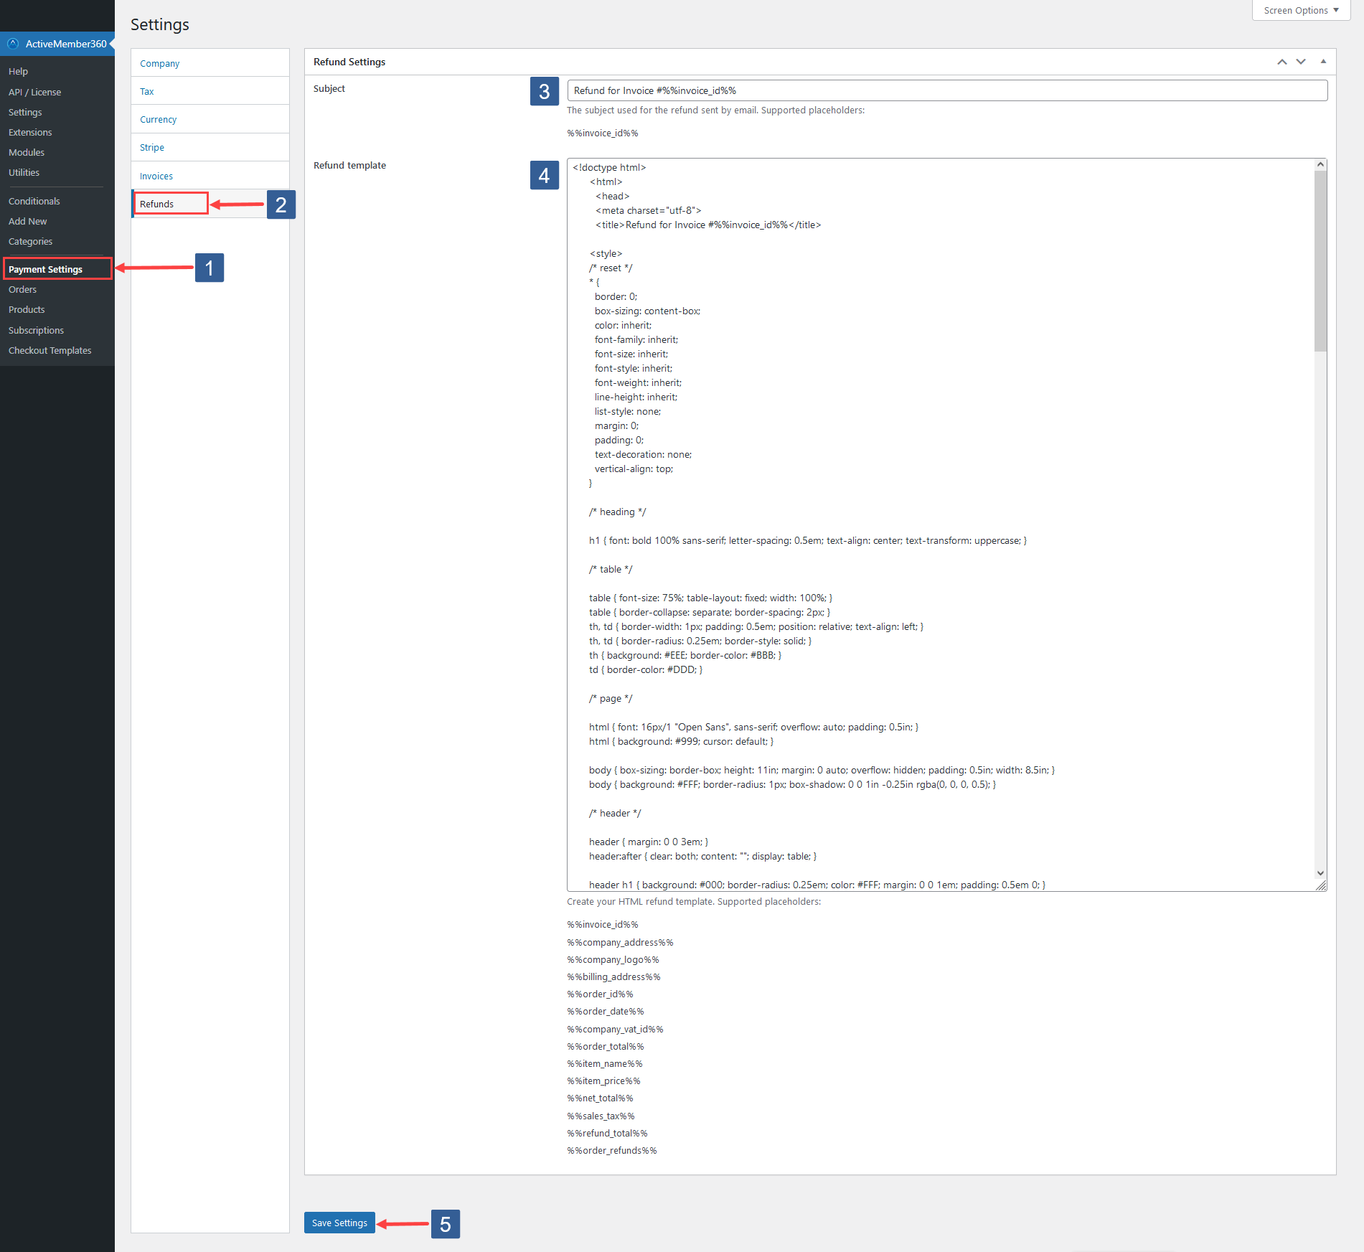Viewport: 1364px width, 1252px height.
Task: Open Payment Settings in the sidebar
Action: [x=45, y=268]
